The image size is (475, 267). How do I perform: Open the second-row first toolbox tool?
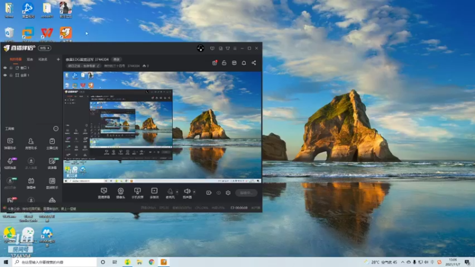tap(10, 164)
